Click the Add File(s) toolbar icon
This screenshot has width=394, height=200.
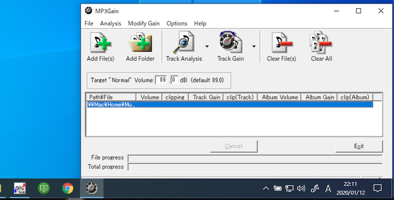[x=100, y=44]
